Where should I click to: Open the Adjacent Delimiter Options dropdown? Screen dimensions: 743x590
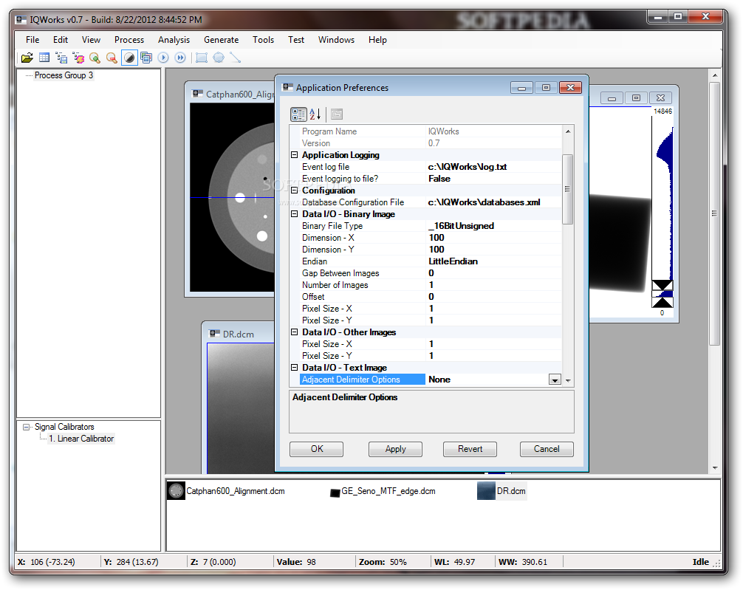(x=555, y=380)
